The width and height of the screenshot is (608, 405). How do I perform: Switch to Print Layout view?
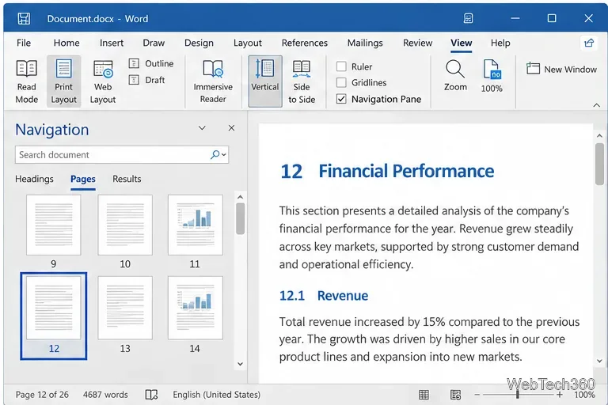coord(63,81)
